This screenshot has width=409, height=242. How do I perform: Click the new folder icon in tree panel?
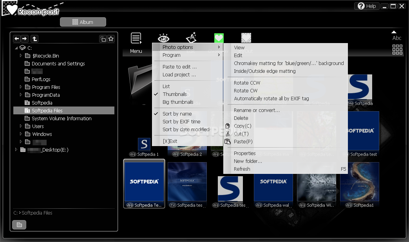[x=103, y=39]
